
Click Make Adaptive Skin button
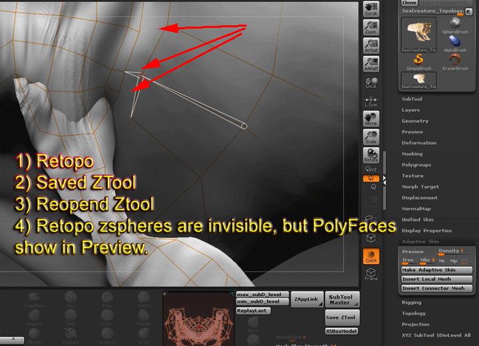pos(436,270)
